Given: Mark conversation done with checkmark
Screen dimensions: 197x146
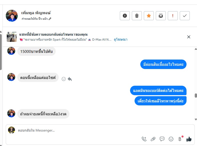Looking at the screenshot, I should pos(185,16).
